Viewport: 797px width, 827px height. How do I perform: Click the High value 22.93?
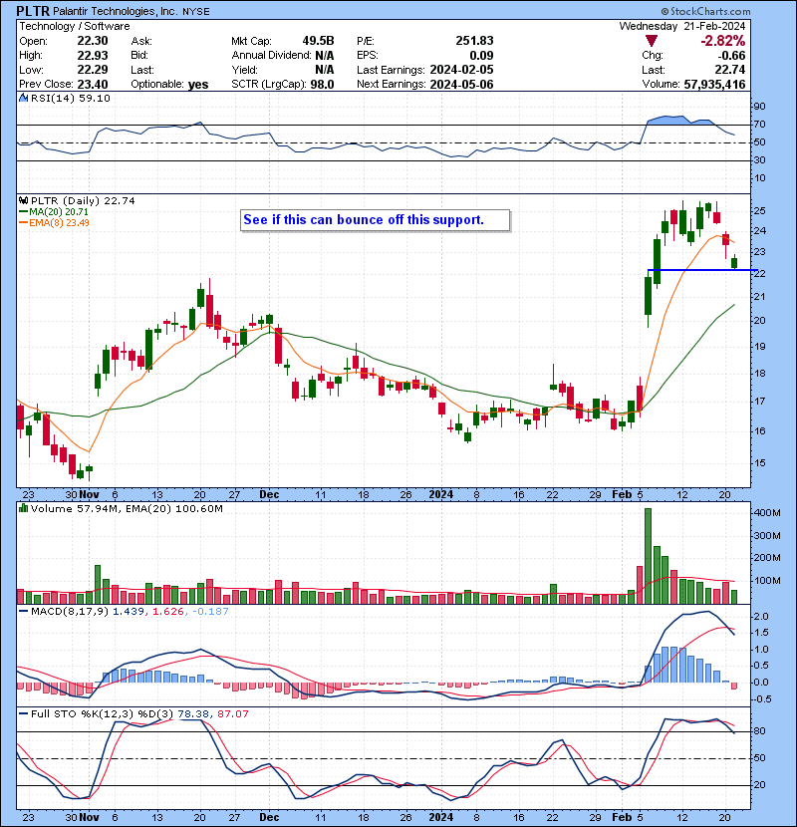[x=93, y=56]
